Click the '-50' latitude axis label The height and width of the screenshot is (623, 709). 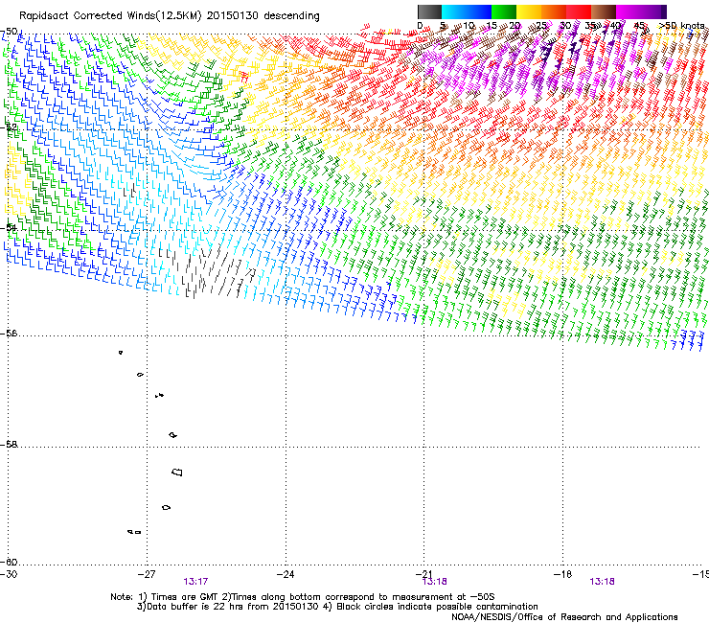10,32
